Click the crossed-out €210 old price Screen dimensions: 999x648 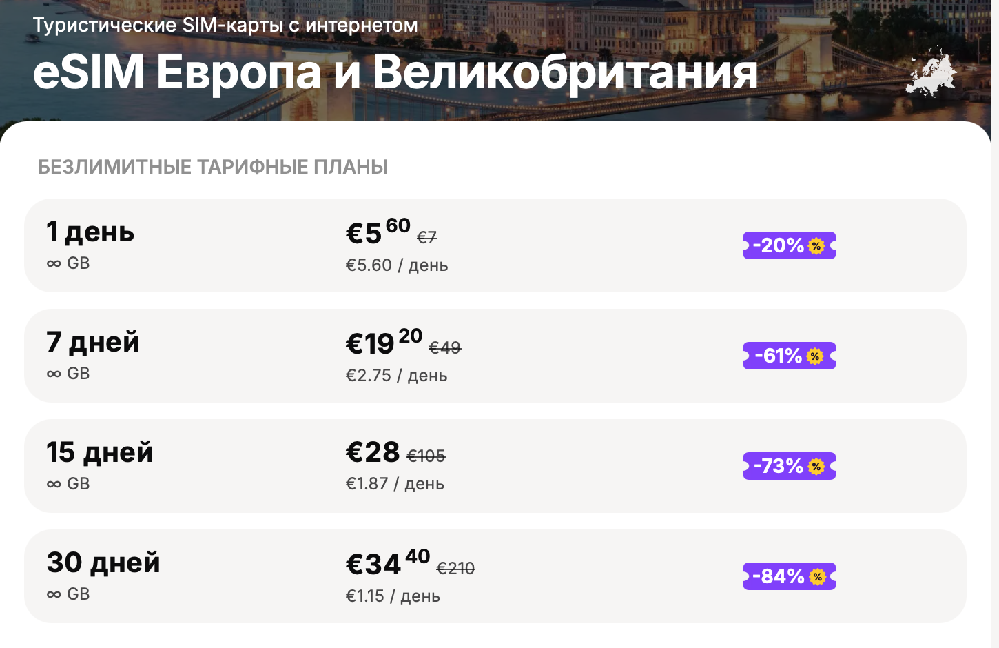[455, 568]
